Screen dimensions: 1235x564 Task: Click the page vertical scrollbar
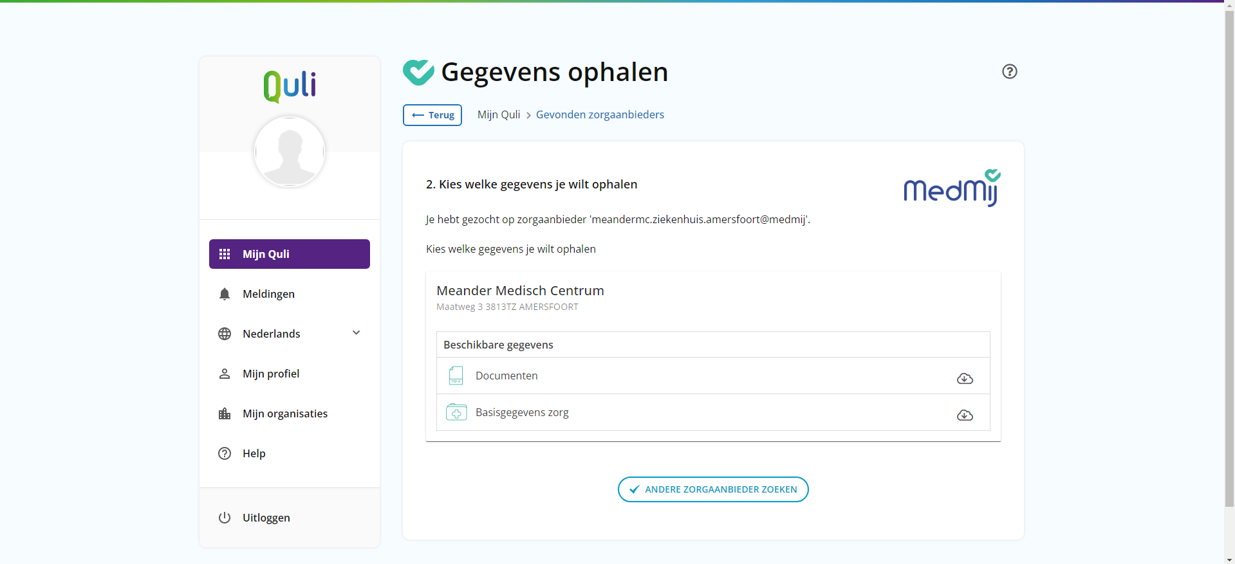click(x=1229, y=257)
